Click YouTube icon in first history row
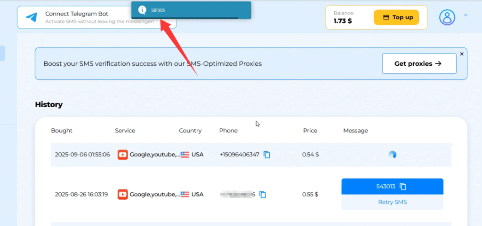The height and width of the screenshot is (226, 482). pyautogui.click(x=122, y=155)
